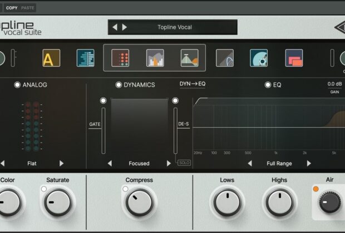Select the previous EQ range before Full Range
345x233 pixels.
[x=250, y=163]
